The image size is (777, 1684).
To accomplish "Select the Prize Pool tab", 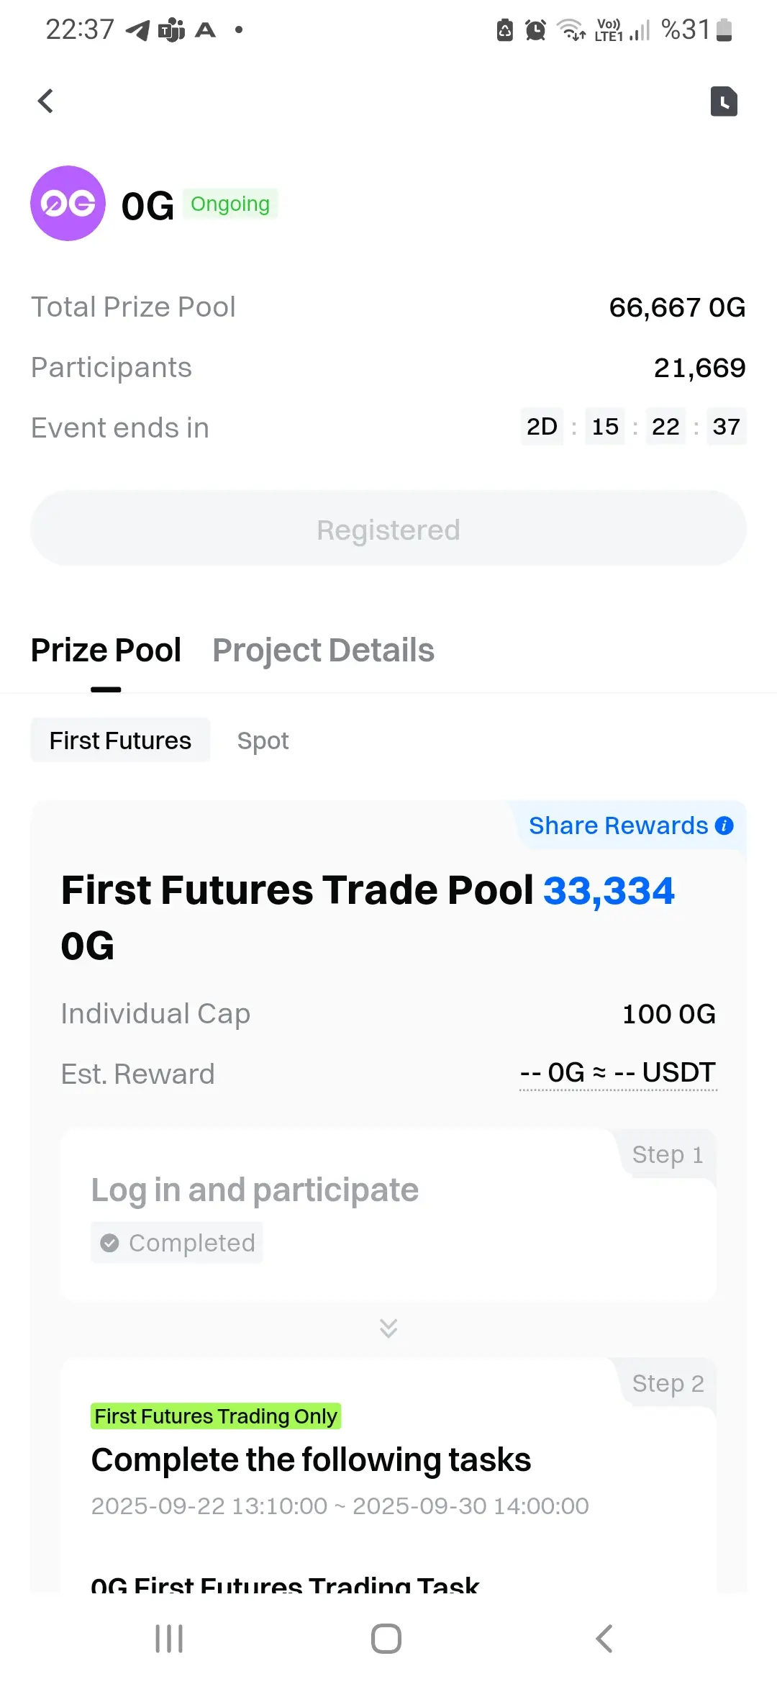I will 106,651.
